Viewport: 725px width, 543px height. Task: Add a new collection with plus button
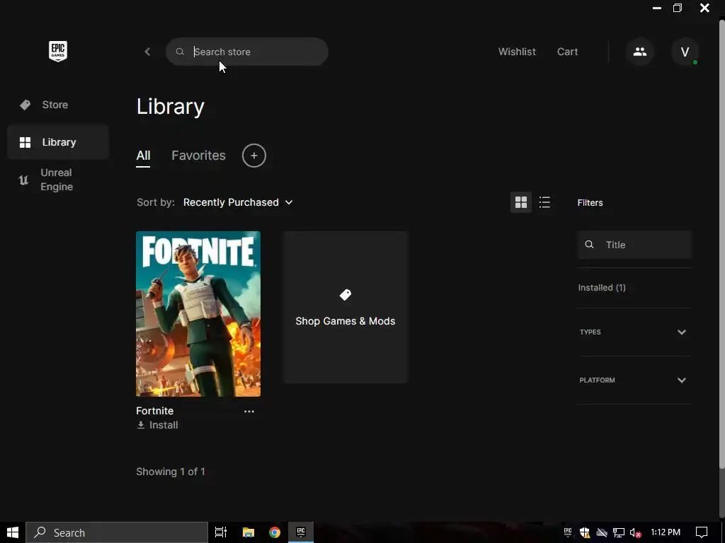(x=254, y=156)
